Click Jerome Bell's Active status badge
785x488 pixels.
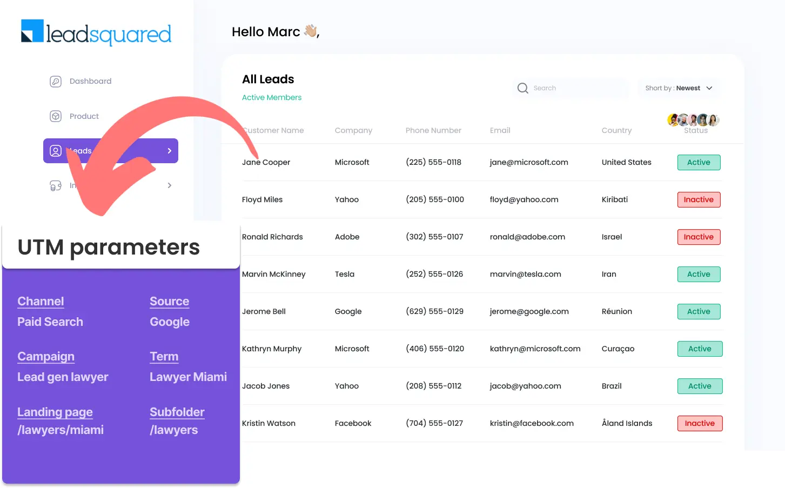pos(699,311)
